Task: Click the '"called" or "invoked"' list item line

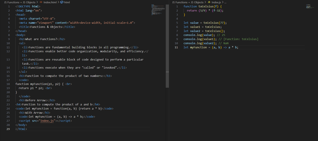Action: click(x=74, y=68)
